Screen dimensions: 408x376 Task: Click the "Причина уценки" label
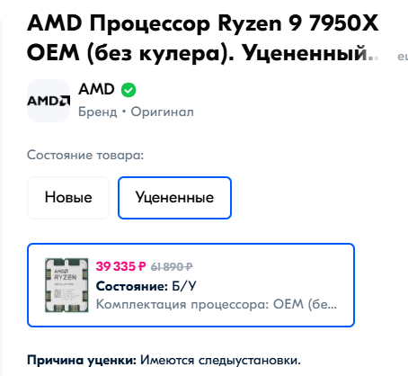coord(82,360)
